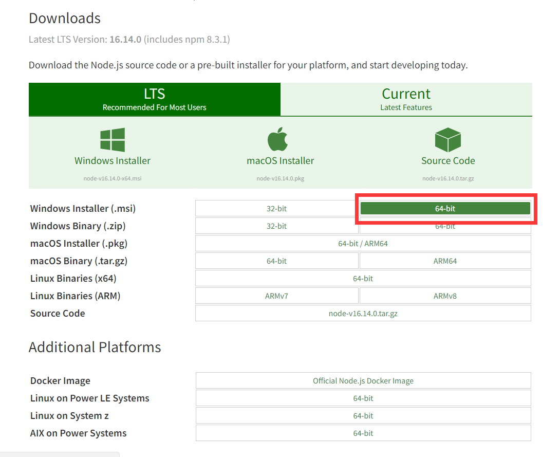Image resolution: width=559 pixels, height=457 pixels.
Task: Download ARMv7 Linux Binaries
Action: [276, 296]
